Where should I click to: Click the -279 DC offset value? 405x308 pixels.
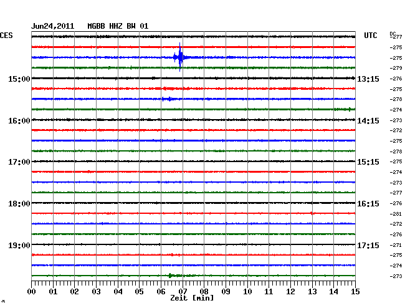click(396, 68)
